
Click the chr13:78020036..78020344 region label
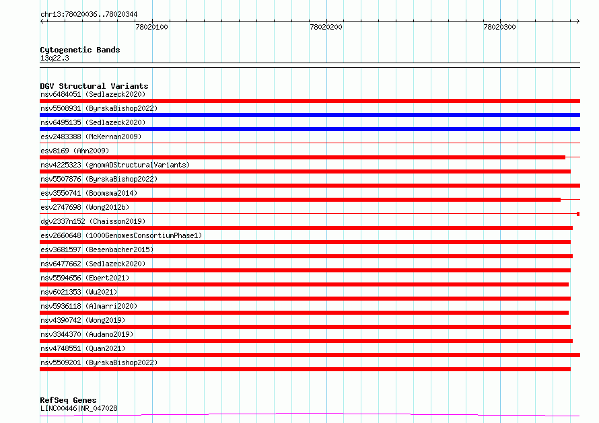[89, 14]
